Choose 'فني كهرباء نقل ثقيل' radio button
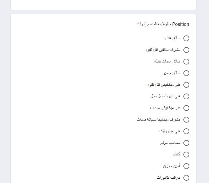209x183 pixels. point(186,96)
